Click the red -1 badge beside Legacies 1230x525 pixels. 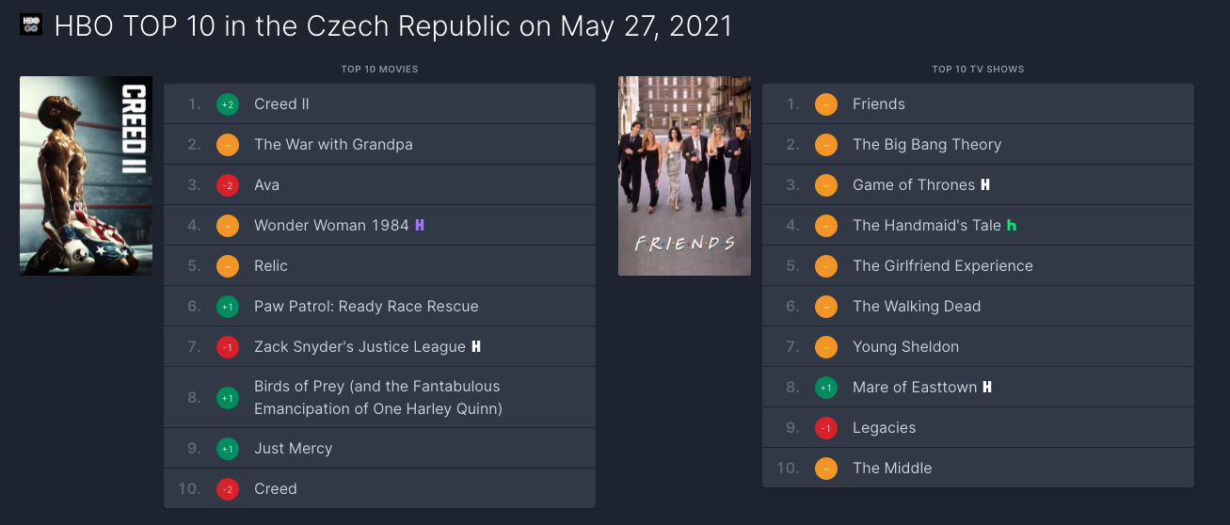tap(825, 428)
